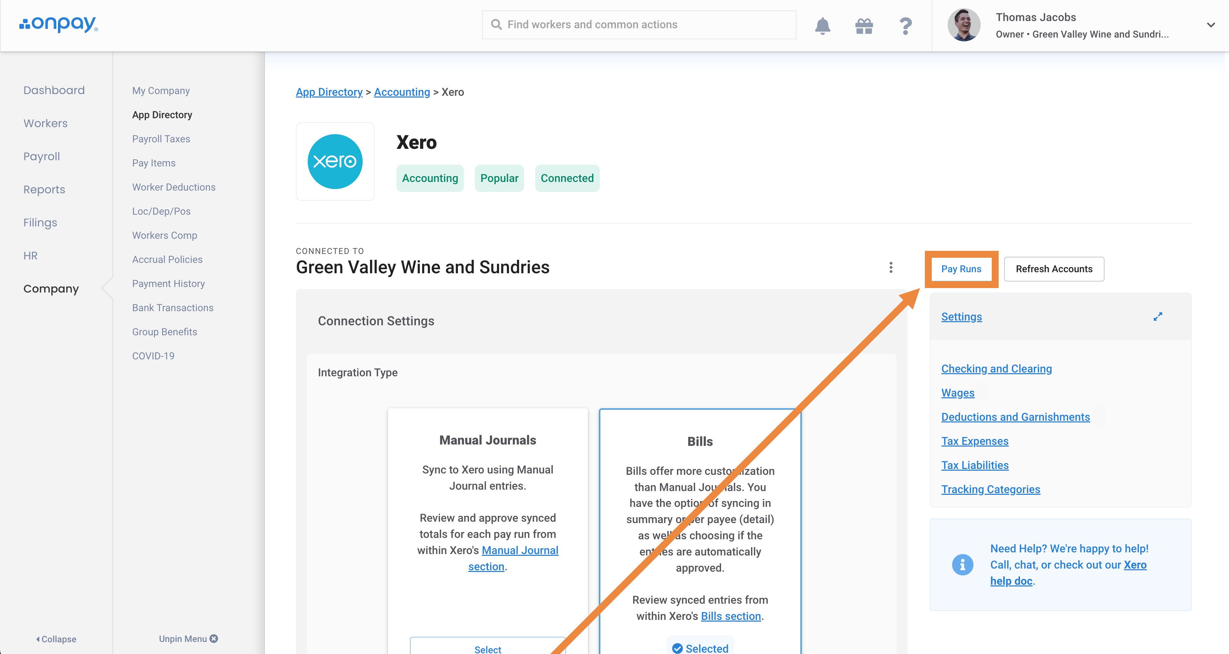Viewport: 1229px width, 654px height.
Task: Click Accounting breadcrumb link
Action: [x=402, y=92]
